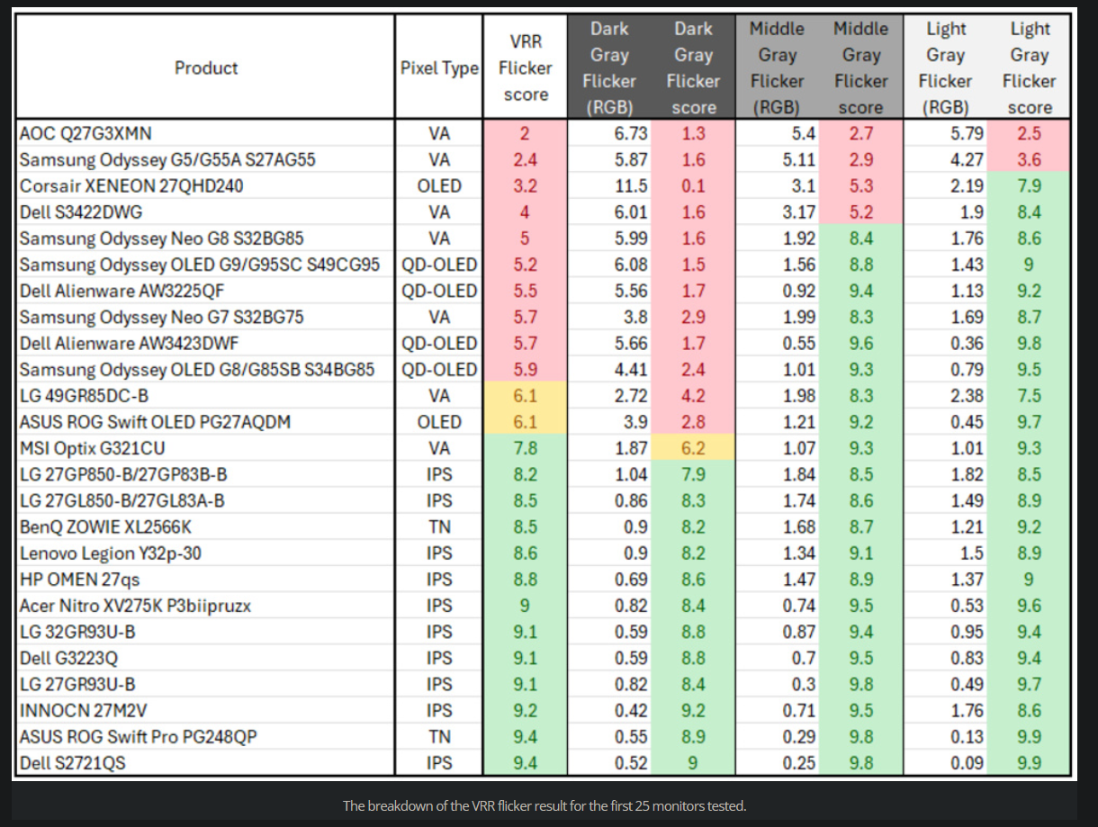Click the VRR score "2" for AOC Q27G3XMN
Viewport: 1098px width, 827px height.
[526, 134]
